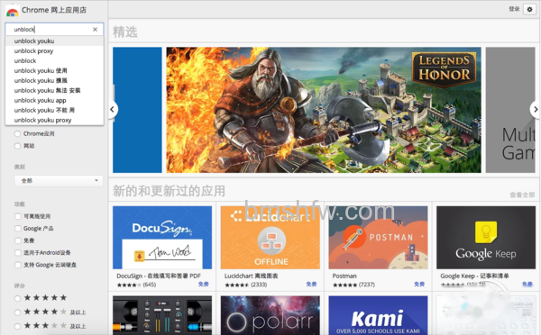The image size is (541, 335).
Task: Open the DJ mixer app thumbnail
Action: [x=162, y=315]
